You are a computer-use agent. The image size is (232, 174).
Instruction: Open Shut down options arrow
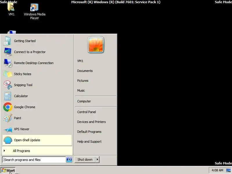(97, 159)
